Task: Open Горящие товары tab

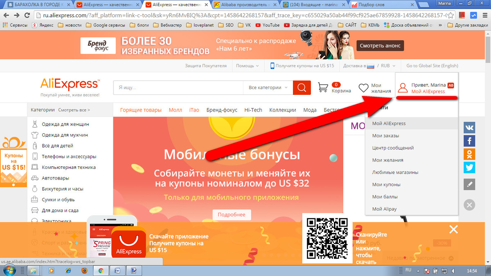Action: click(x=141, y=110)
